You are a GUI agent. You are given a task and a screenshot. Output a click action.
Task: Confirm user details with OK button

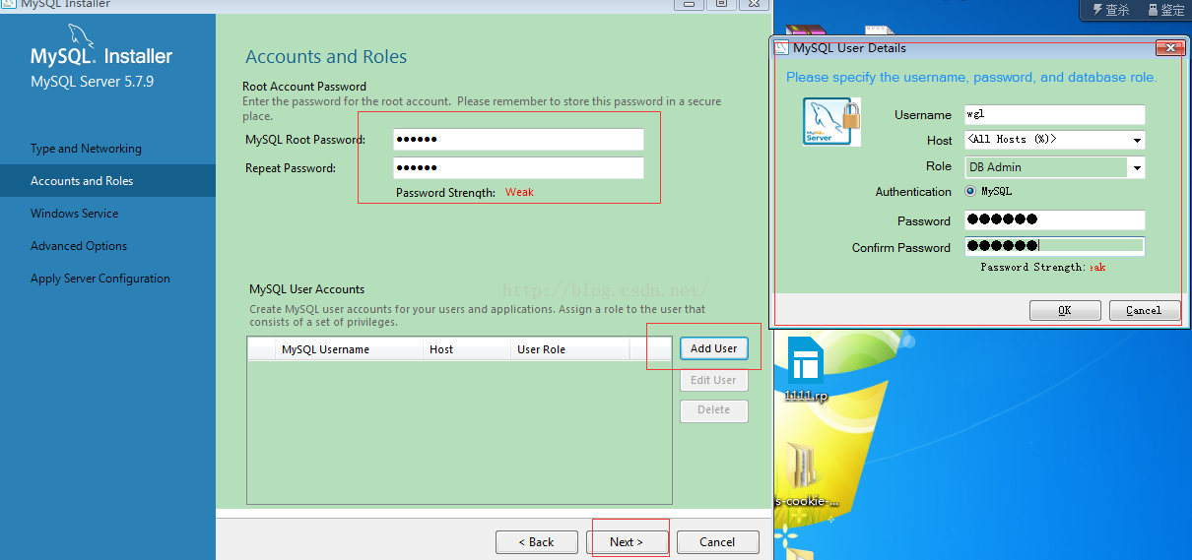1065,310
